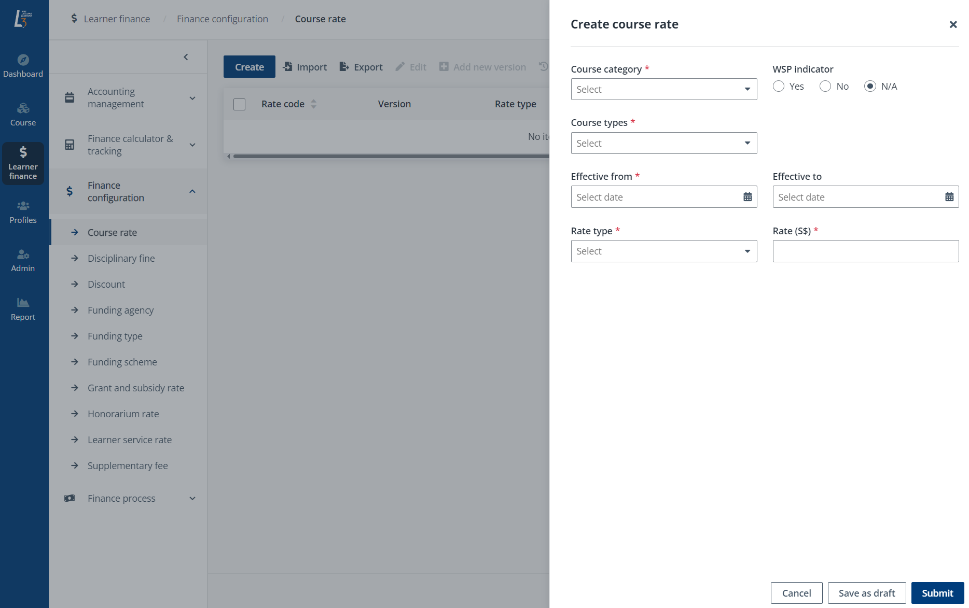Select Yes for WSP indicator
The height and width of the screenshot is (608, 969).
[x=779, y=86]
